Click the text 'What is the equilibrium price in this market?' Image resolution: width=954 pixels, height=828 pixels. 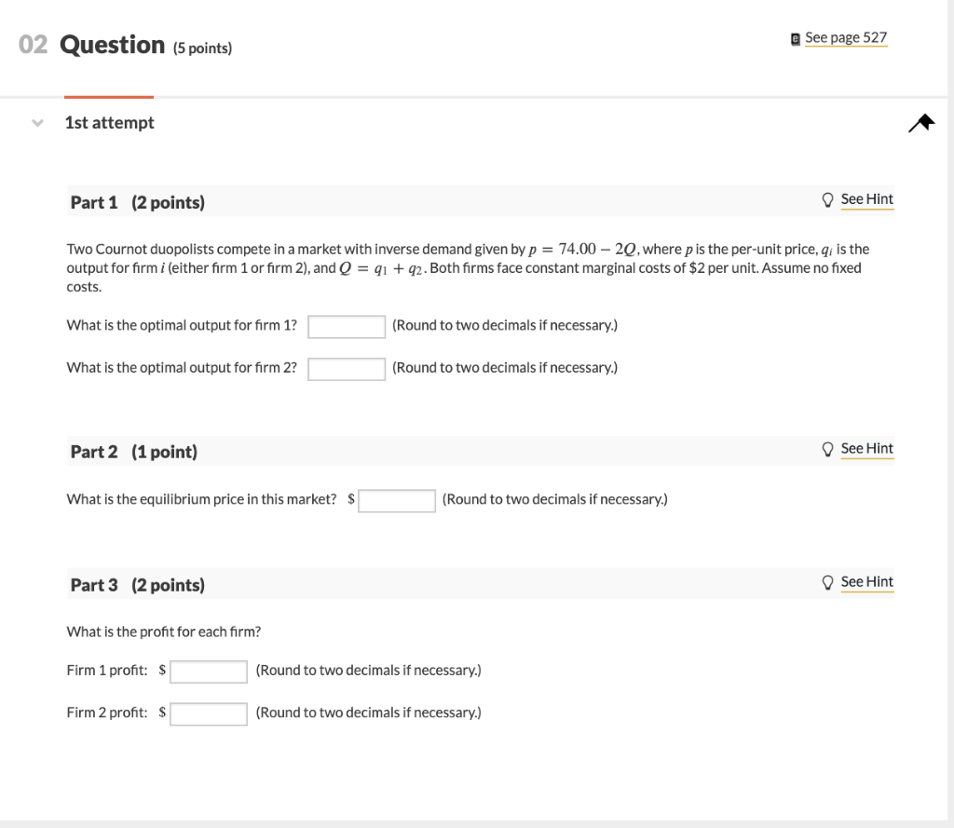tap(201, 499)
